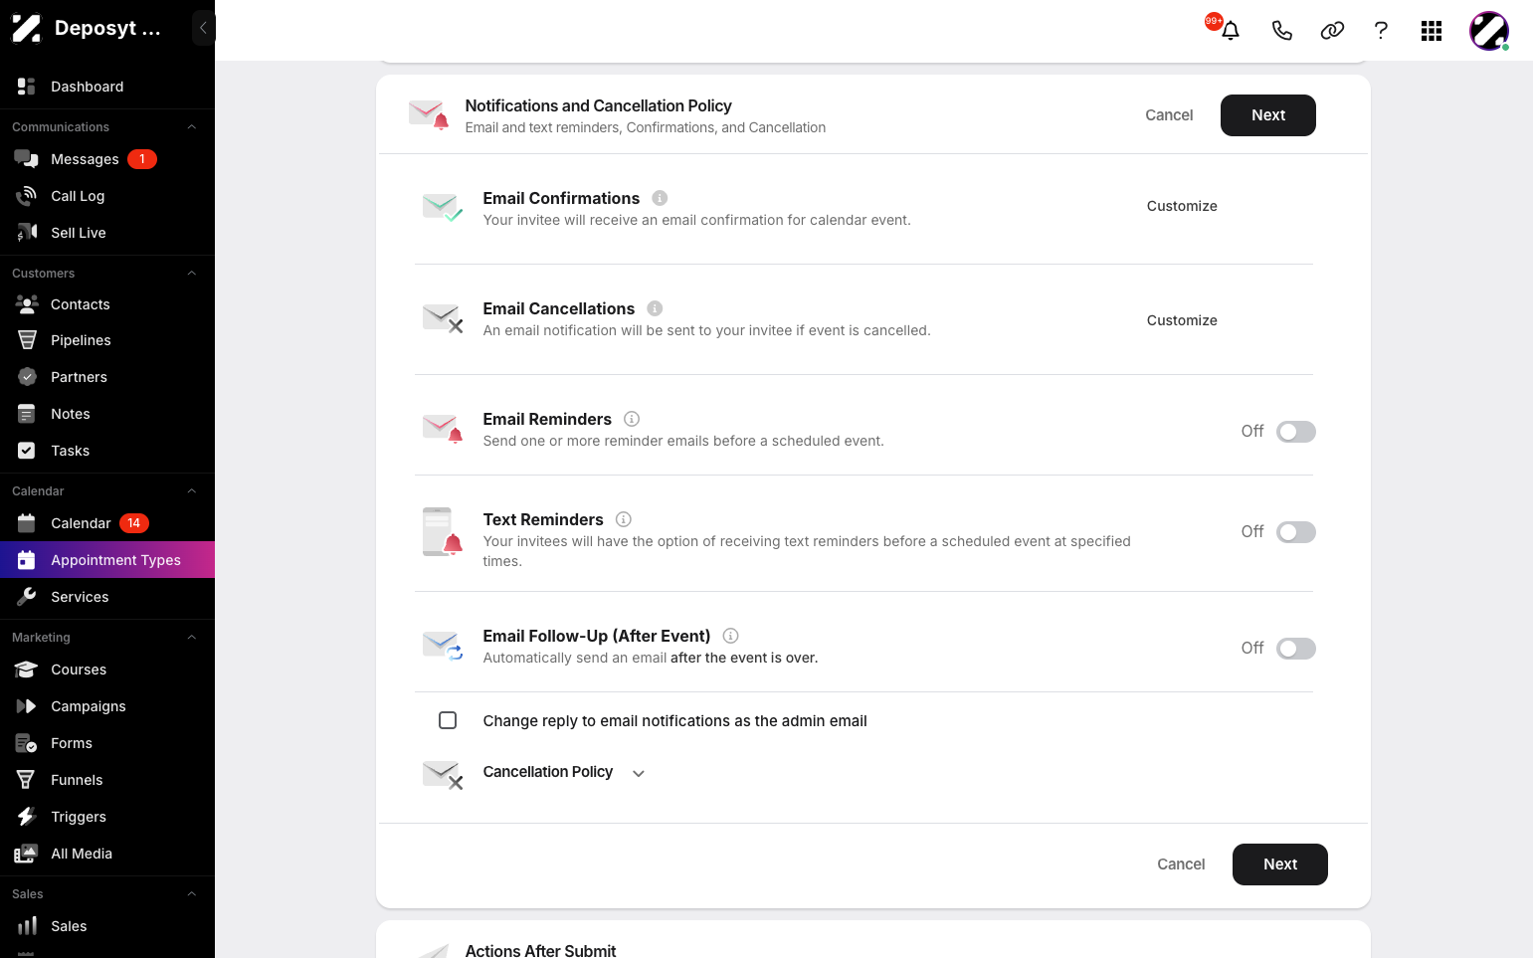Click Customize for Email Confirmations
The height and width of the screenshot is (958, 1533).
click(x=1182, y=206)
